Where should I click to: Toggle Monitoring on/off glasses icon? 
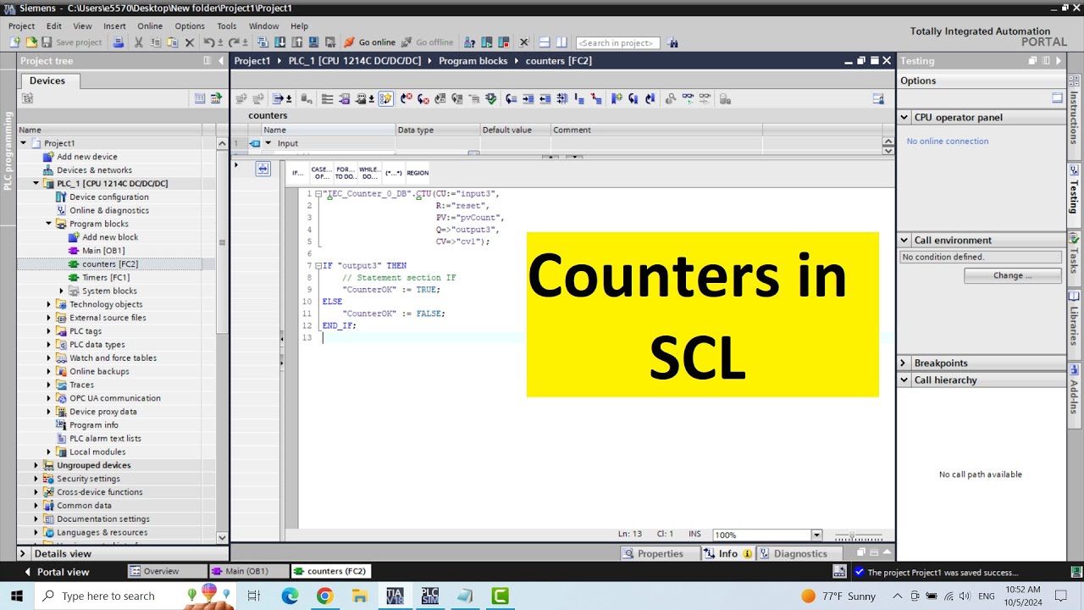[689, 98]
